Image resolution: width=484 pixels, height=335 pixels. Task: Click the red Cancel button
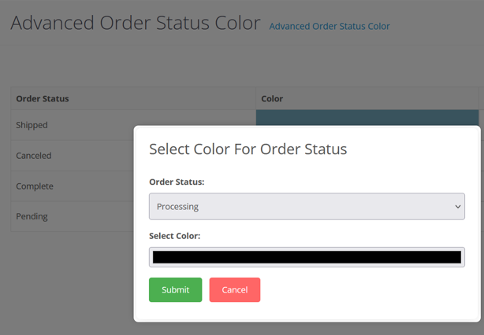point(235,289)
